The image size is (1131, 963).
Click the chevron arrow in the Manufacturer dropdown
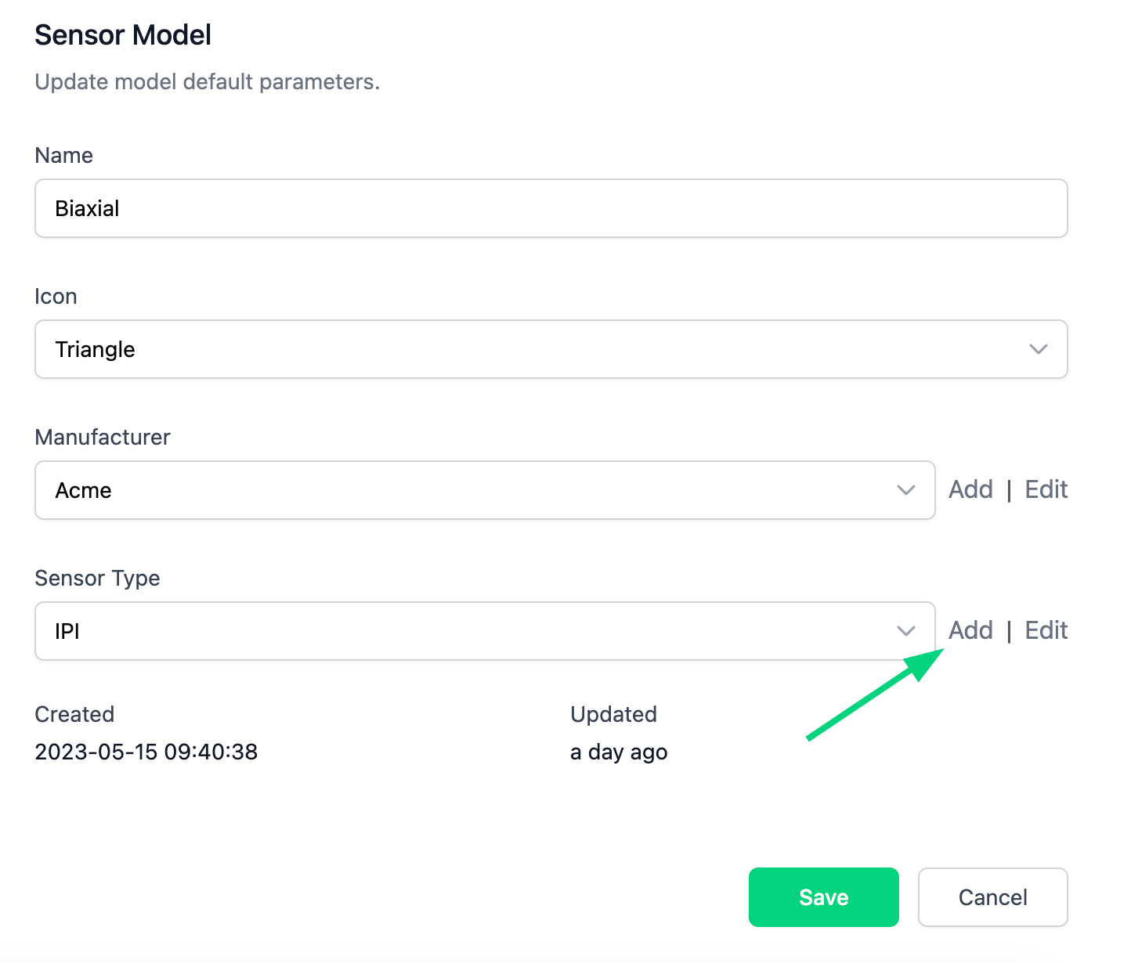coord(906,490)
